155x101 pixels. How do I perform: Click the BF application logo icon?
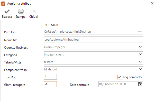coord(3,4)
